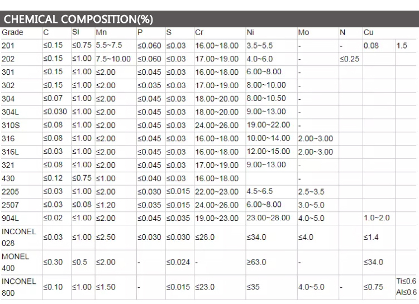Select the INCONEL 028 grade cell
This screenshot has width=419, height=304.
[x=18, y=237]
